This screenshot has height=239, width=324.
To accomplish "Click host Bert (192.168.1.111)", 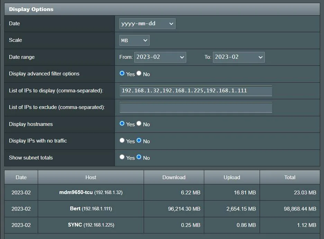I will (x=91, y=209).
